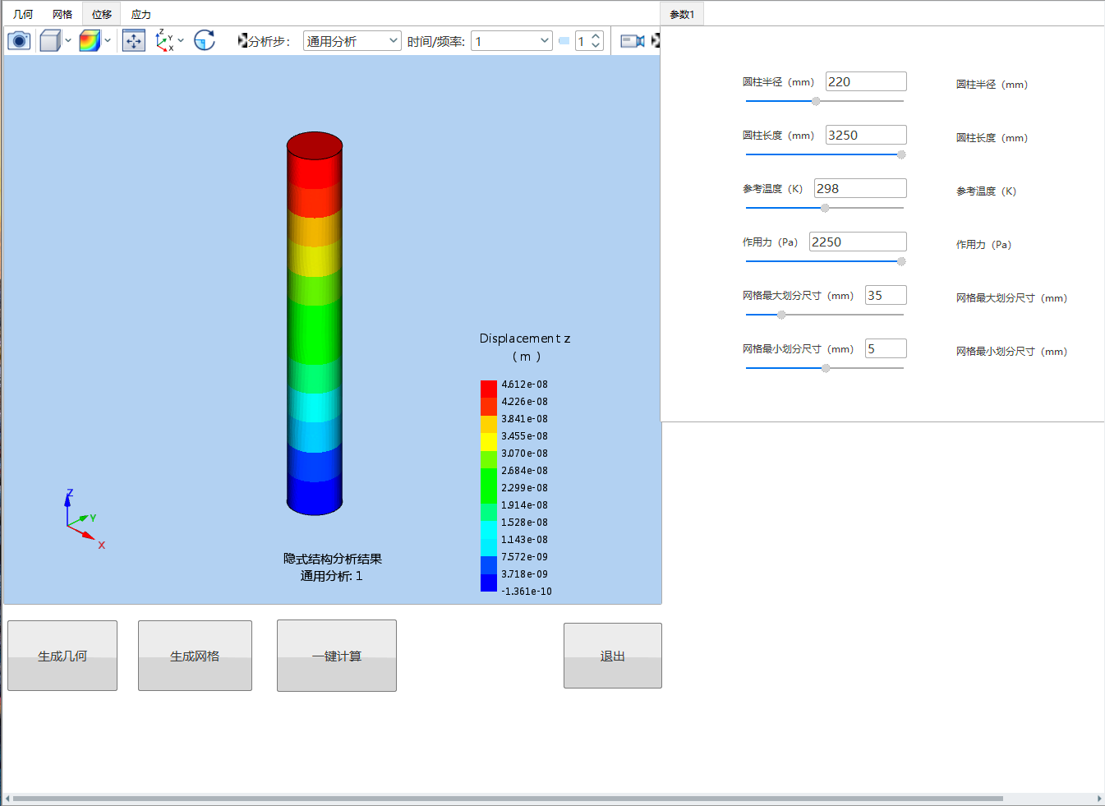Click the 通用分析: 1 caption text
The height and width of the screenshot is (806, 1105).
[x=331, y=576]
